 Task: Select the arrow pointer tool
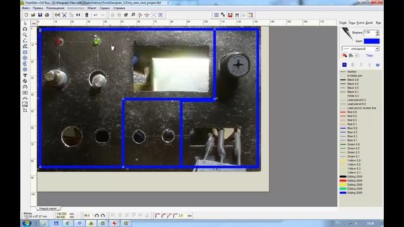(25, 23)
